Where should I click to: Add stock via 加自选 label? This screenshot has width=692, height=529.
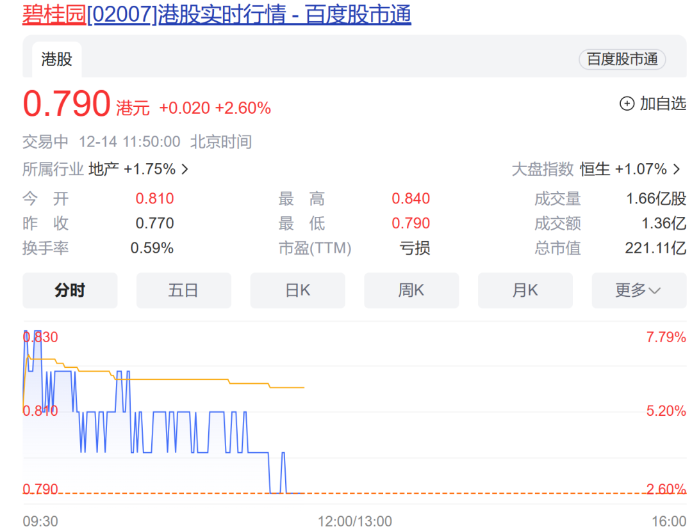663,104
